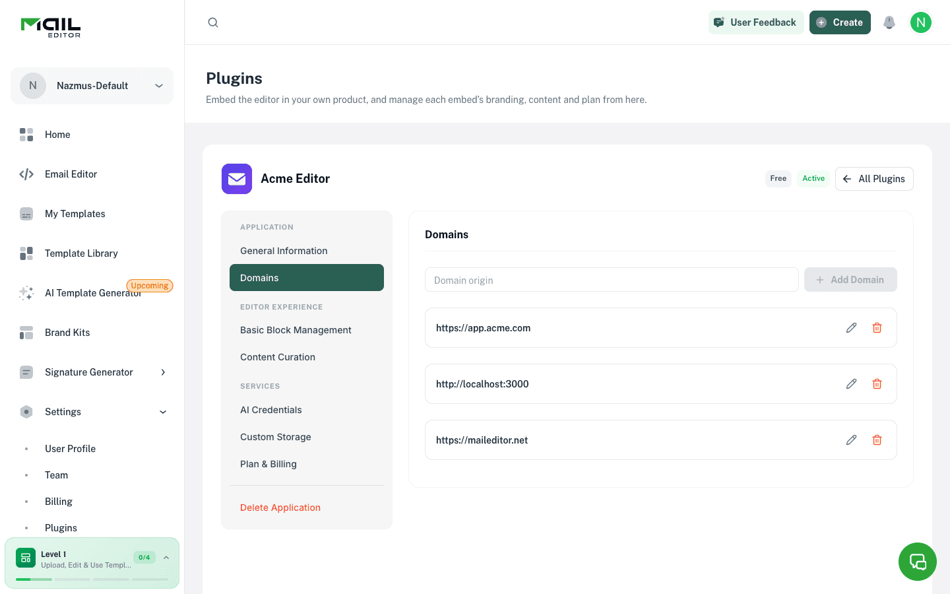Open the user avatar menu
Screen dimensions: 950x594
921,22
